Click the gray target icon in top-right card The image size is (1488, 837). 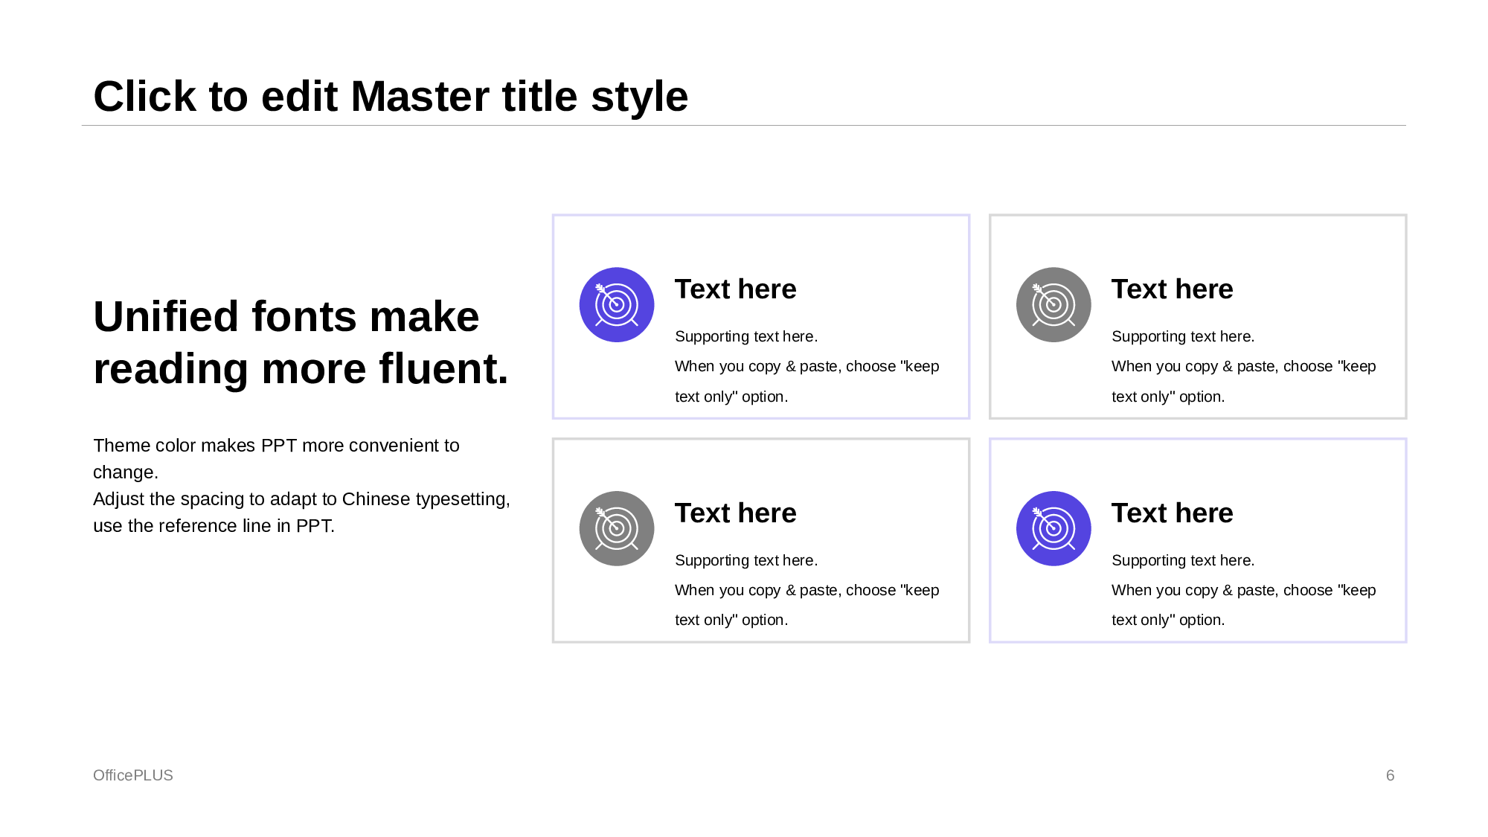[1053, 304]
